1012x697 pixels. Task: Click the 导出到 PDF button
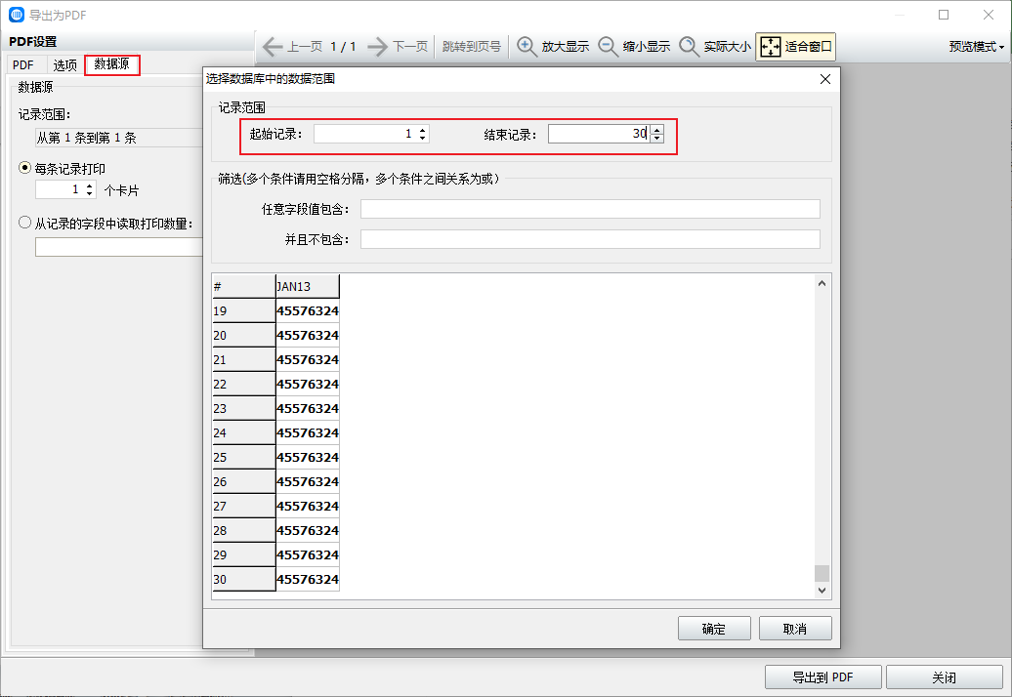pyautogui.click(x=822, y=677)
